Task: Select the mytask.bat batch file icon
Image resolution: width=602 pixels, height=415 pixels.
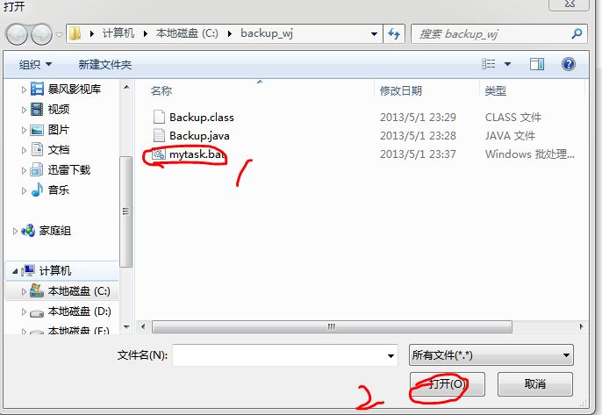Action: coord(159,154)
